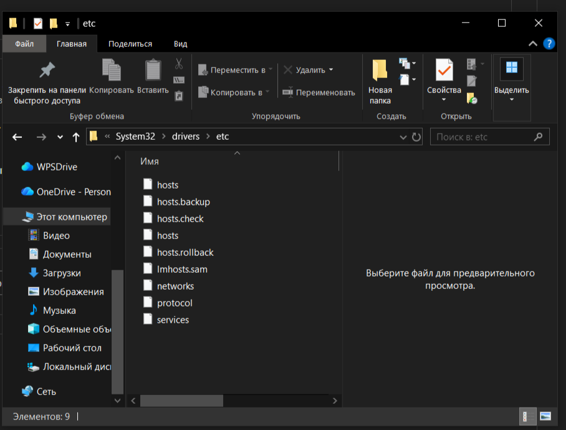Screen dimensions: 566x430
Task: Switch to details list view in status bar
Action: pyautogui.click(x=525, y=416)
